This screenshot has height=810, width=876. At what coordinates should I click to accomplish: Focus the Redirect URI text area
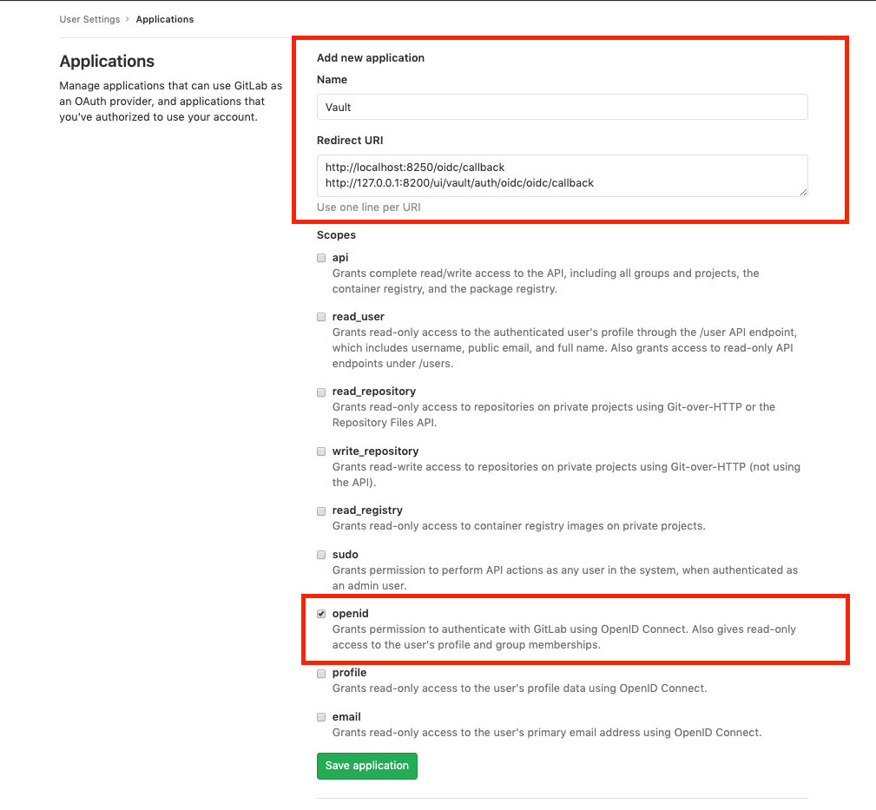[x=563, y=175]
